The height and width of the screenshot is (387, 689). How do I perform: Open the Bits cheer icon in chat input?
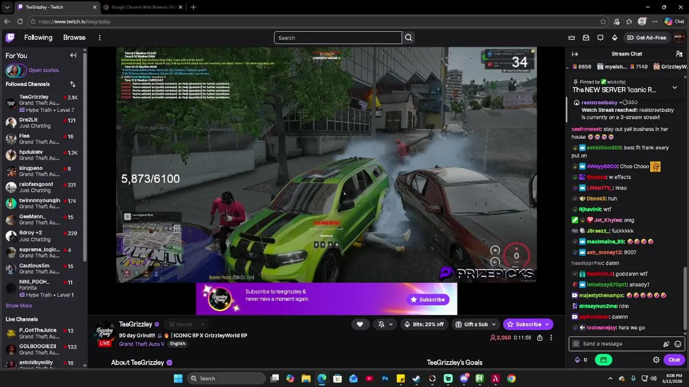tap(666, 344)
